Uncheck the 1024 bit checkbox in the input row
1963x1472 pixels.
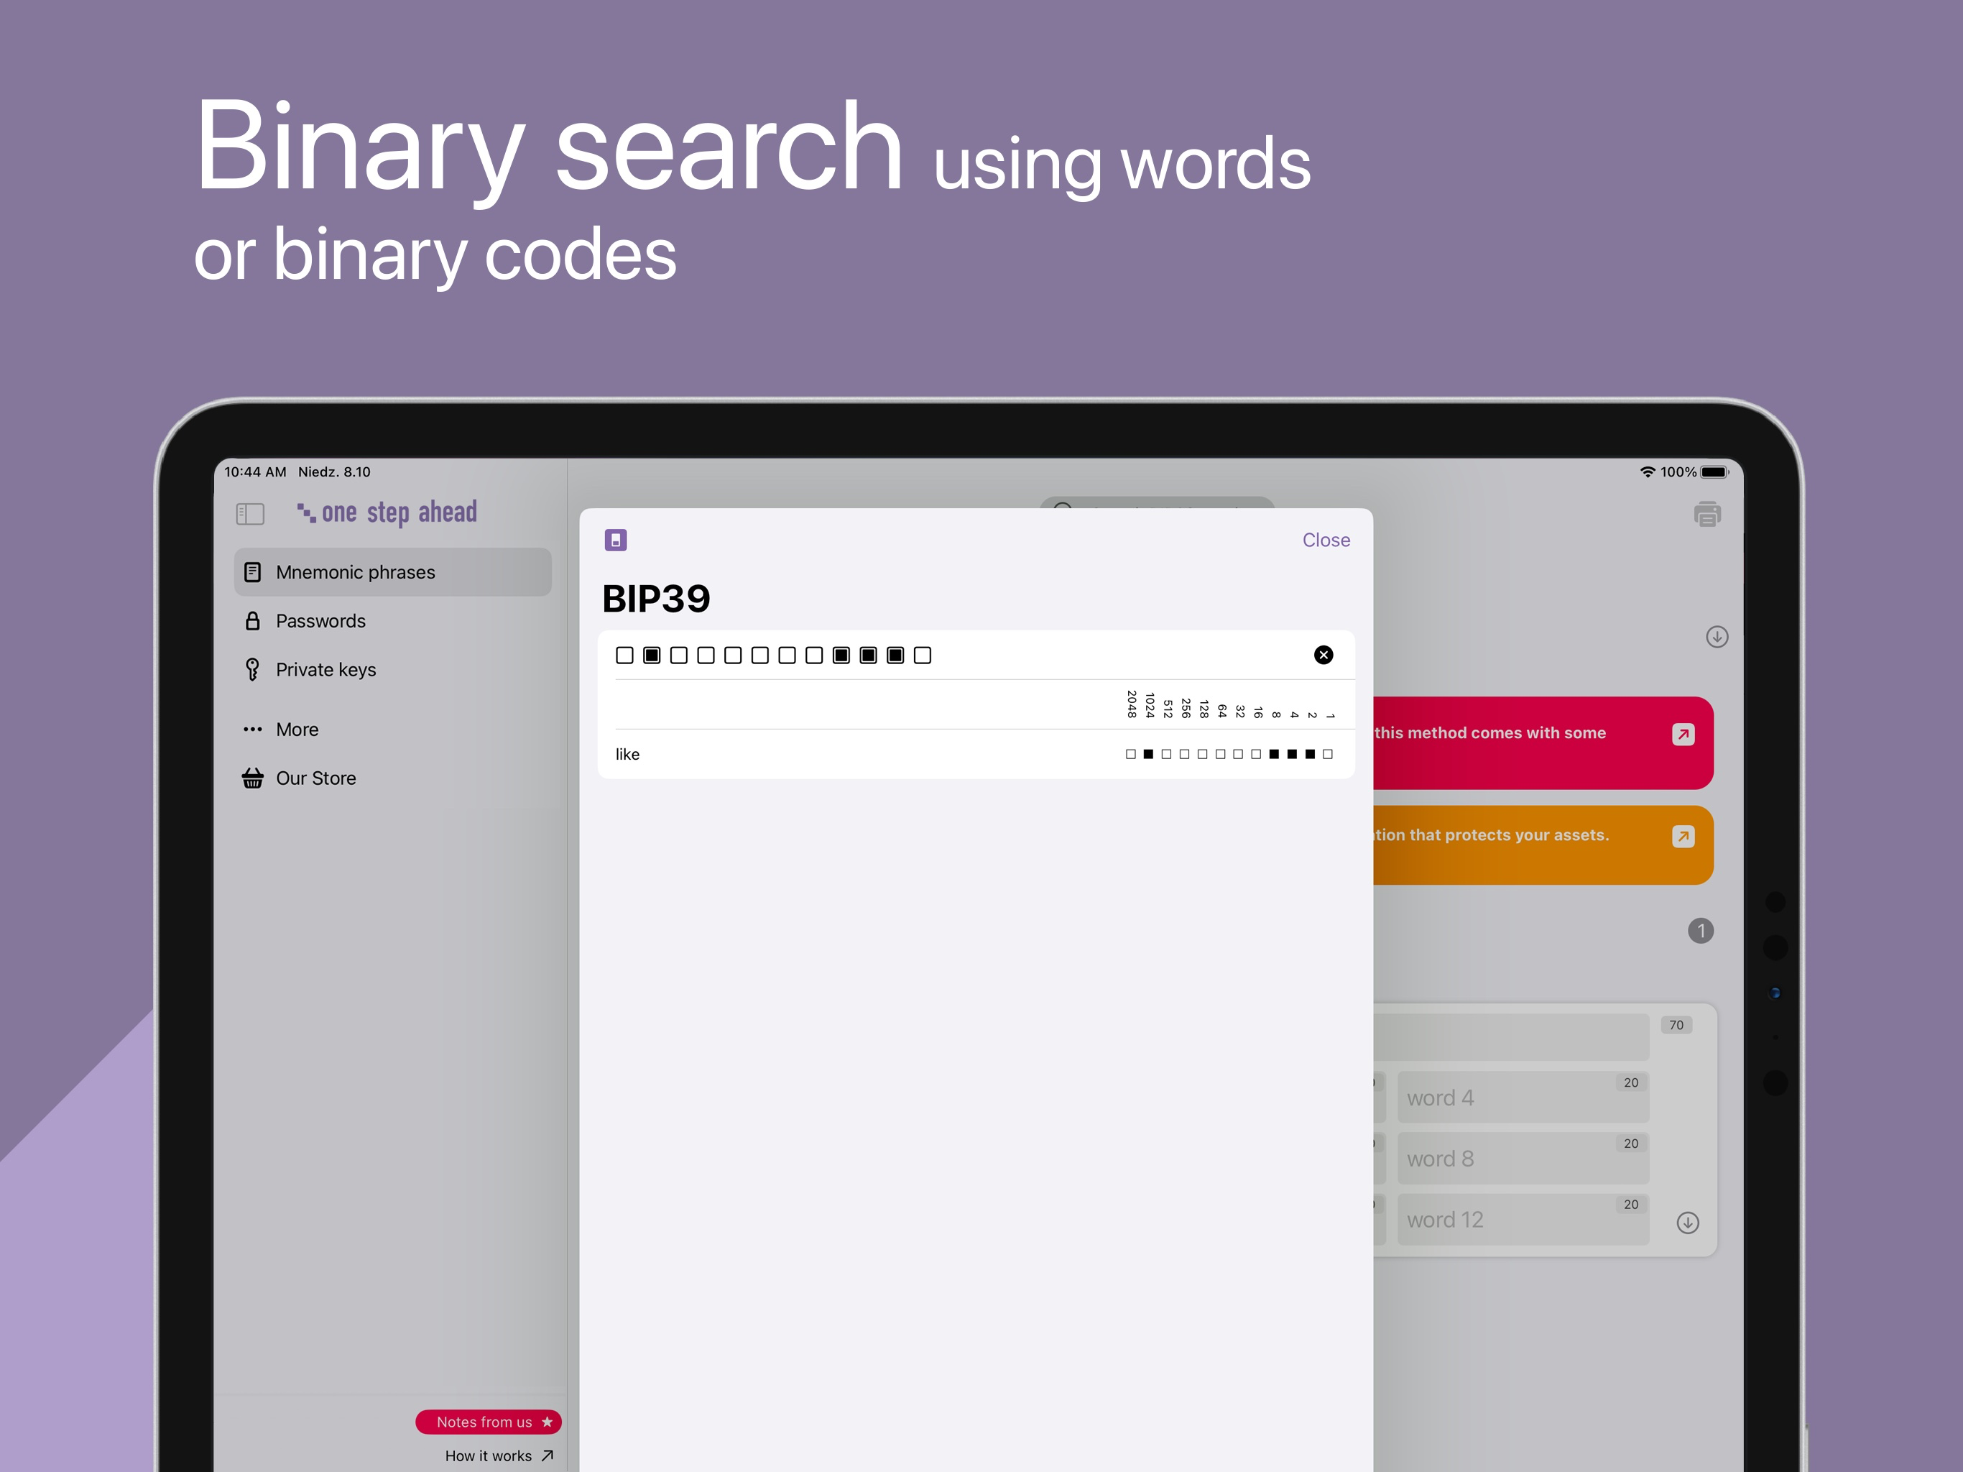(x=652, y=655)
